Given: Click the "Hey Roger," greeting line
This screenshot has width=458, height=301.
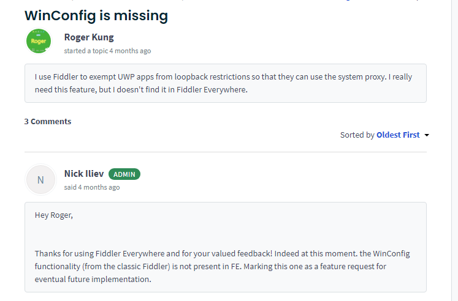Looking at the screenshot, I should [53, 216].
